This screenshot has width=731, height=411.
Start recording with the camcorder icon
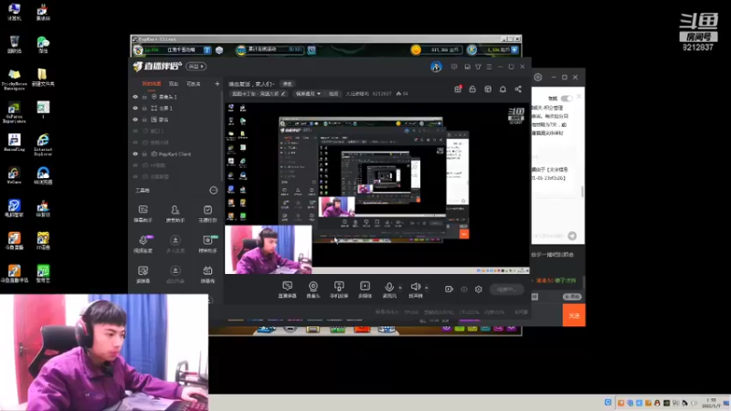point(449,290)
